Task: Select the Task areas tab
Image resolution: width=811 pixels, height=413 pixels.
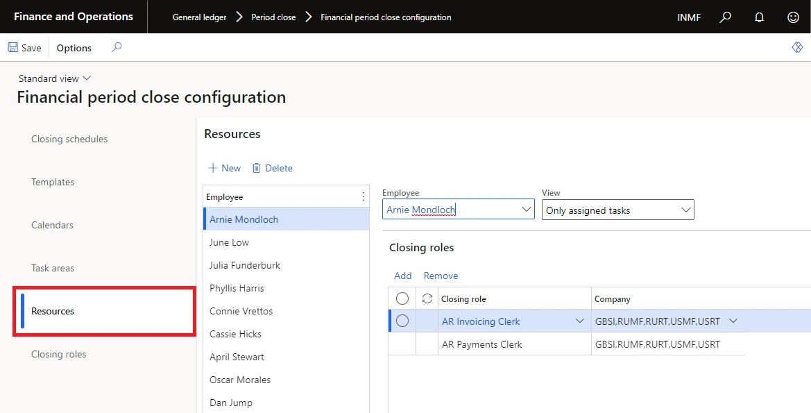Action: pos(53,267)
